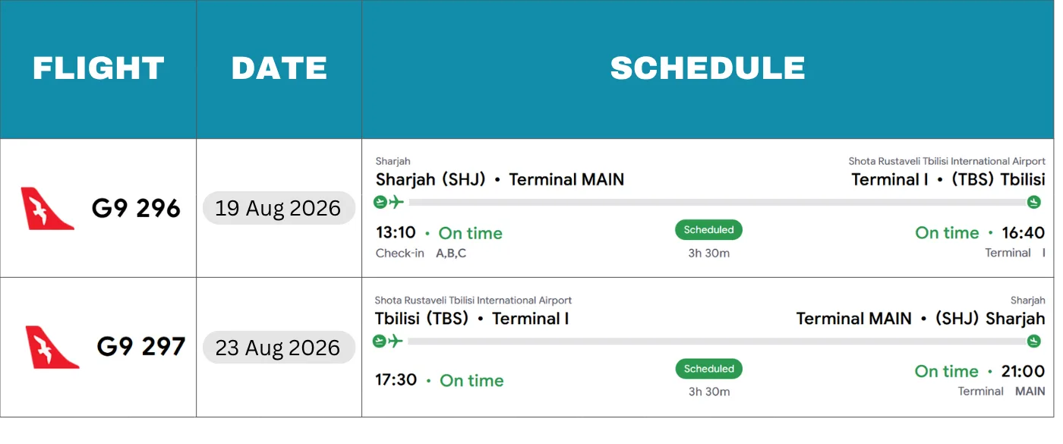
Task: Click the arrival plane icon for Sharjah return
Action: pyautogui.click(x=1034, y=341)
